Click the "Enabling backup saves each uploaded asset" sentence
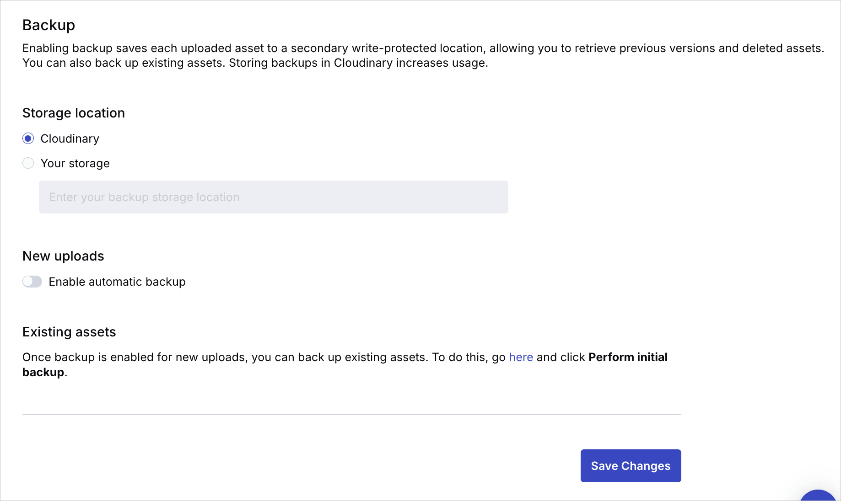841x501 pixels. coord(423,48)
